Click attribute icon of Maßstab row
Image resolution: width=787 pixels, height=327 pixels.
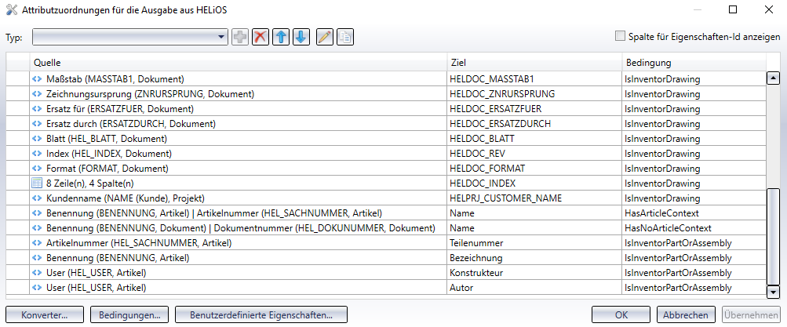click(37, 78)
